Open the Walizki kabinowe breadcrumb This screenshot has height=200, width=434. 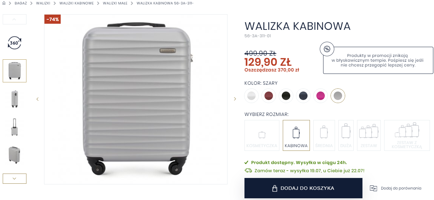point(77,3)
